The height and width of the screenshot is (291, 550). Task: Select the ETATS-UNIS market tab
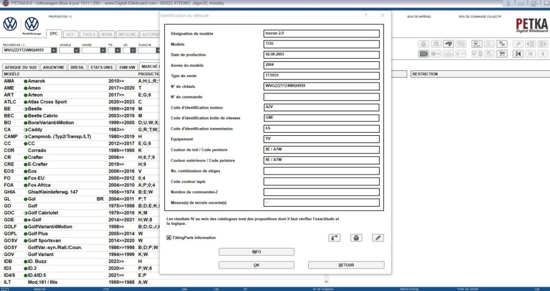[x=102, y=67]
